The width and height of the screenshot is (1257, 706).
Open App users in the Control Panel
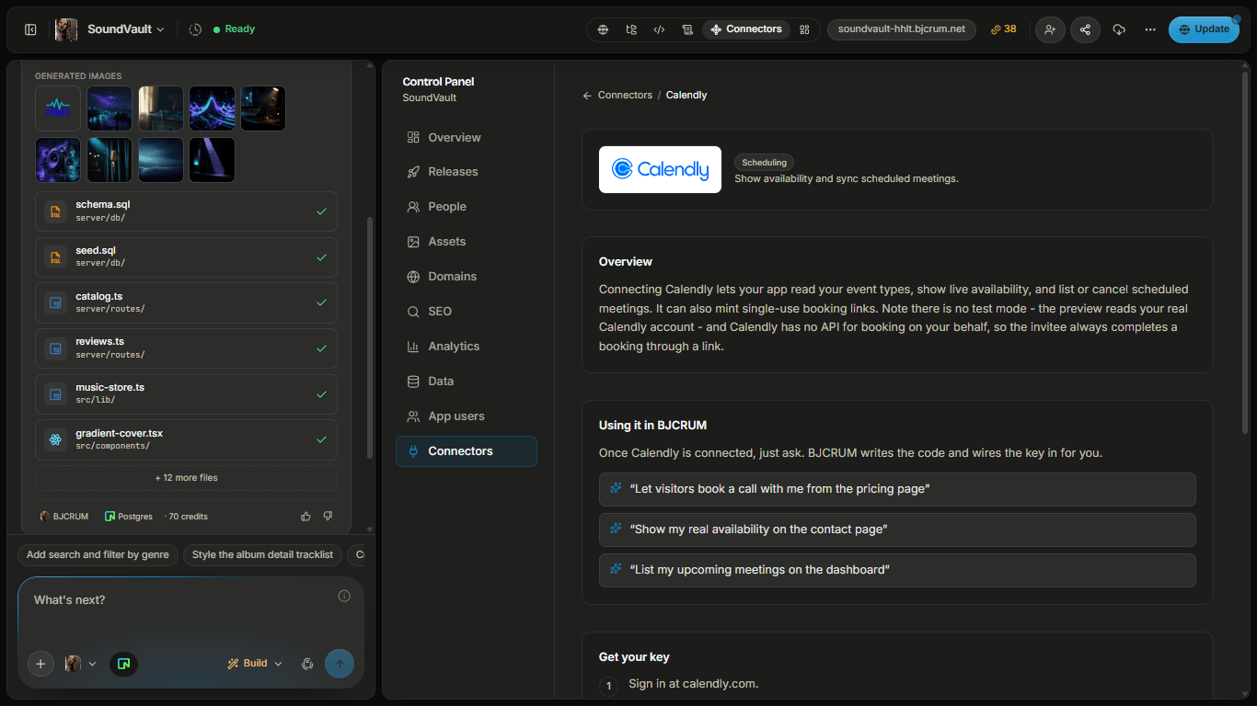[x=467, y=416]
